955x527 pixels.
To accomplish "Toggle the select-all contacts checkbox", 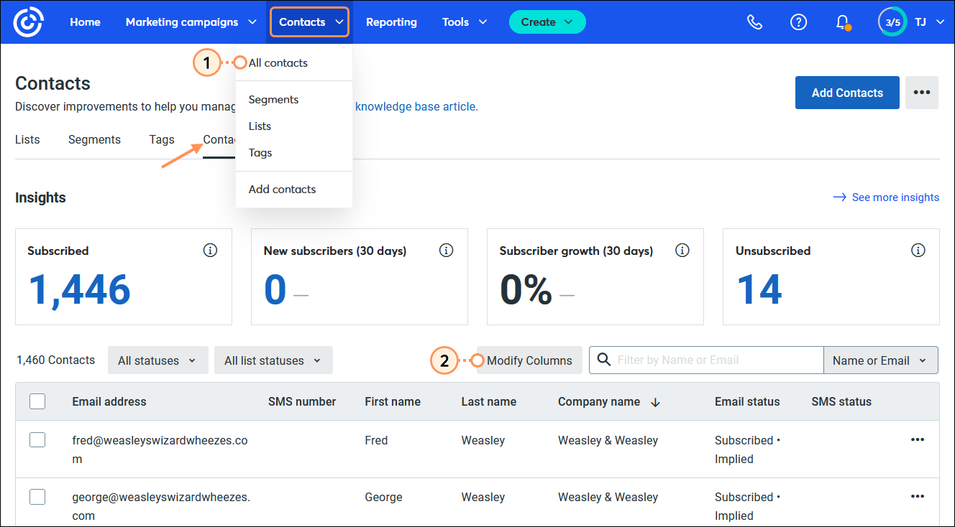I will 37,401.
